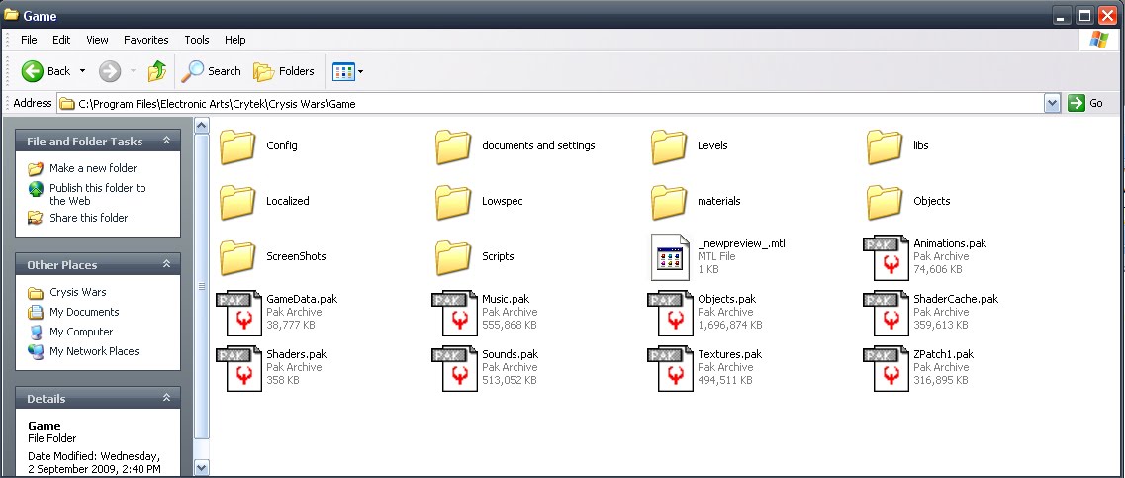Expand the Address bar dropdown

tap(1052, 103)
